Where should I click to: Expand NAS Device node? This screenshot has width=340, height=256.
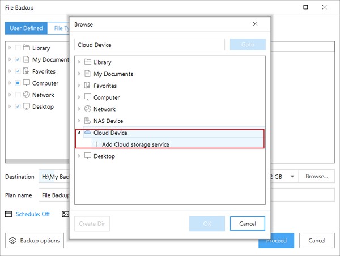pos(79,121)
